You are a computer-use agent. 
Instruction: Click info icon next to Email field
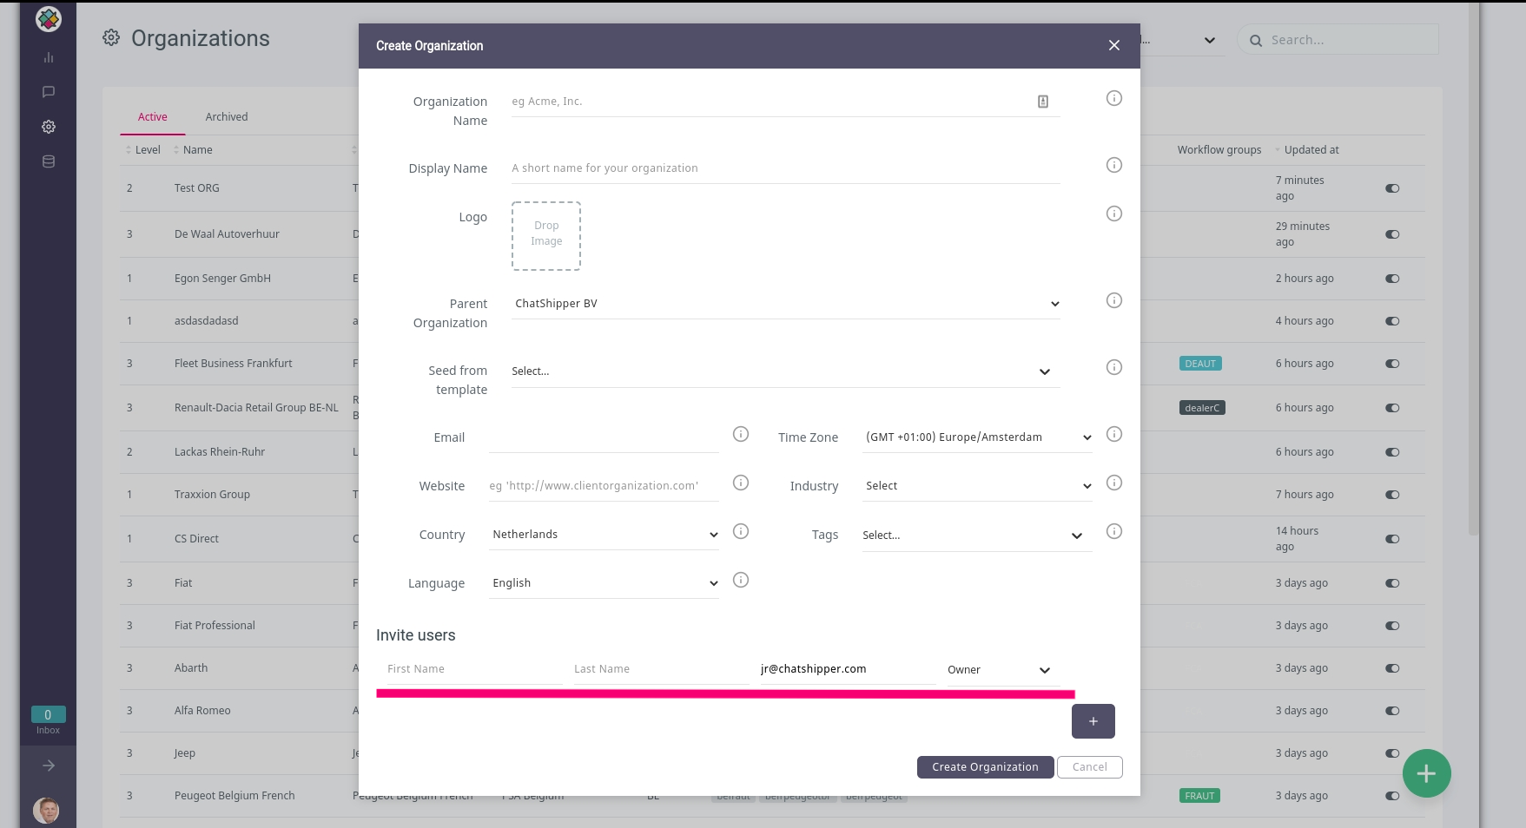click(x=741, y=434)
